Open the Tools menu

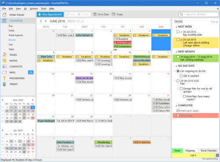click(x=44, y=9)
